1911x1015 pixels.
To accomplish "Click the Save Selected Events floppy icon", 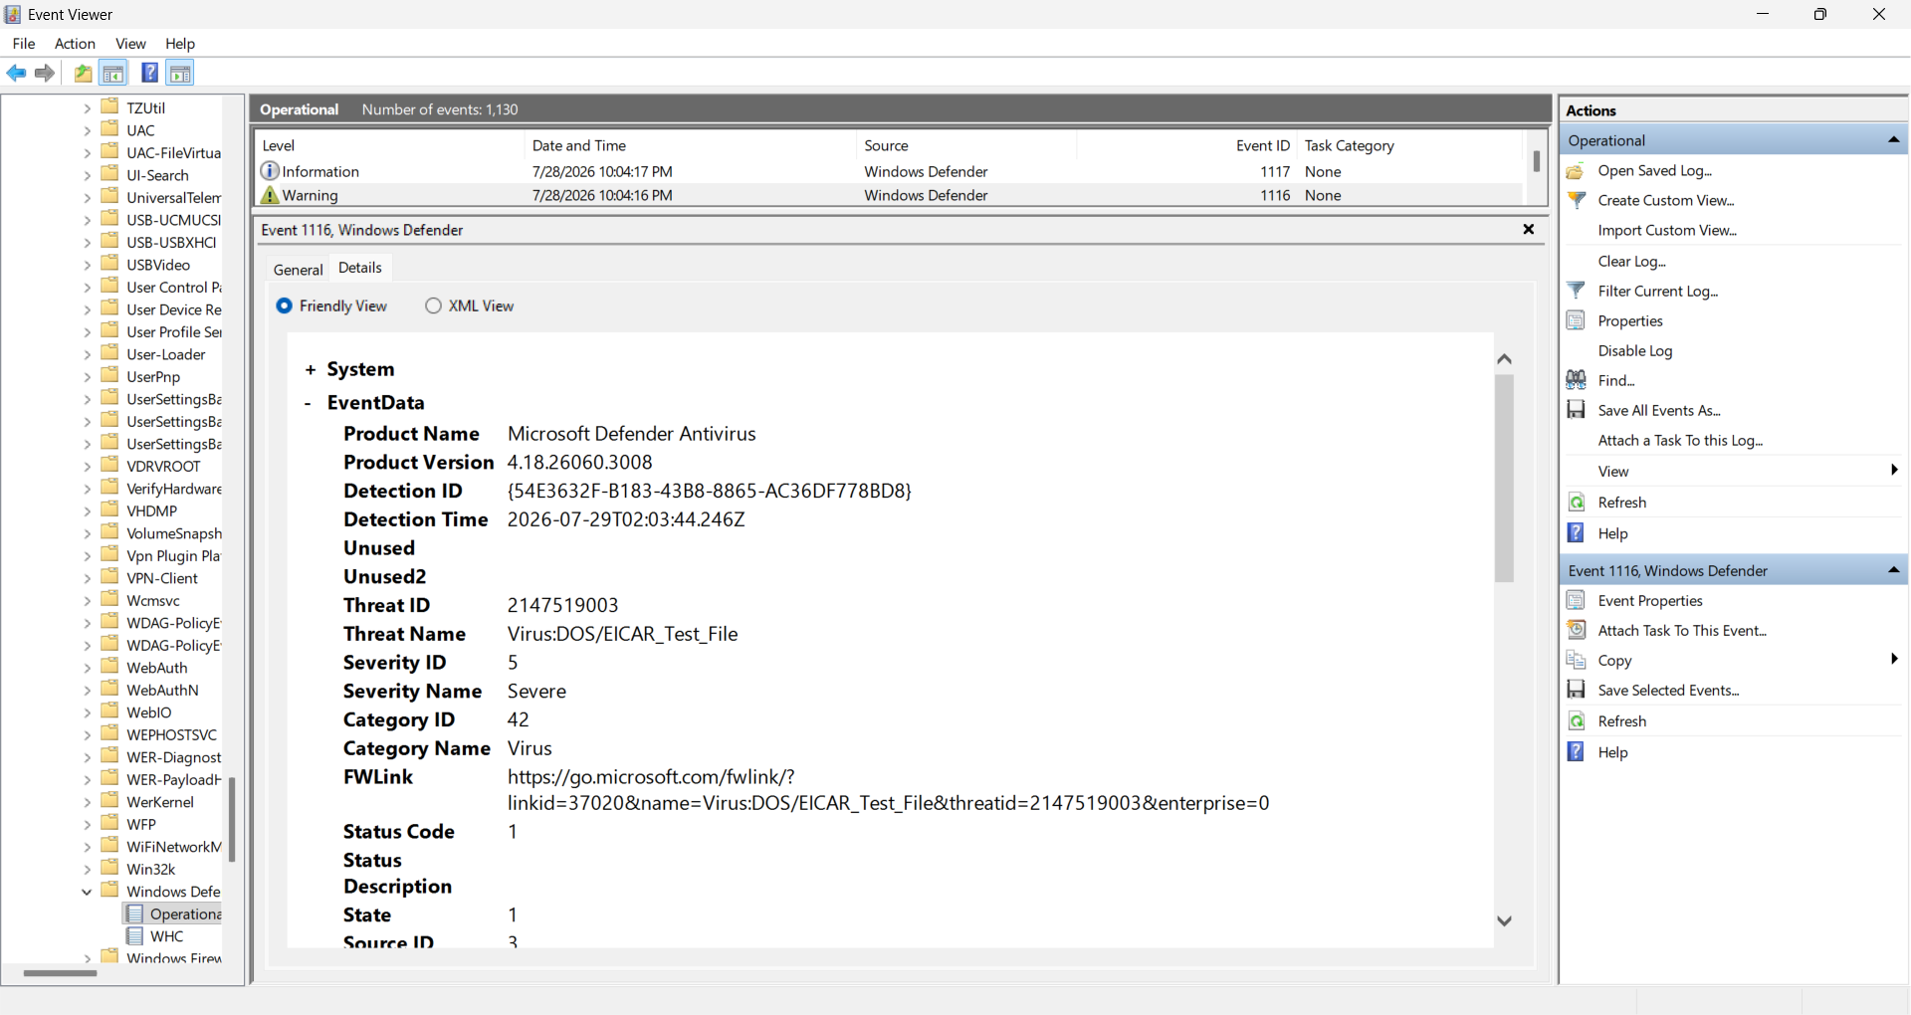I will point(1576,691).
